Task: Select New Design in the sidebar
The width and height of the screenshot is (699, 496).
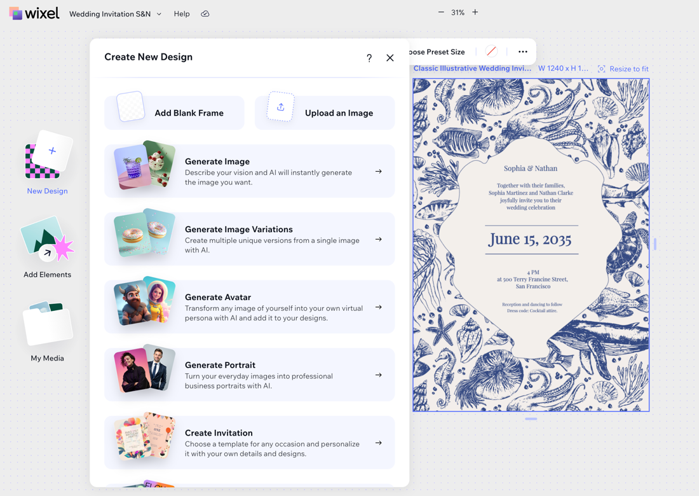Action: tap(47, 163)
